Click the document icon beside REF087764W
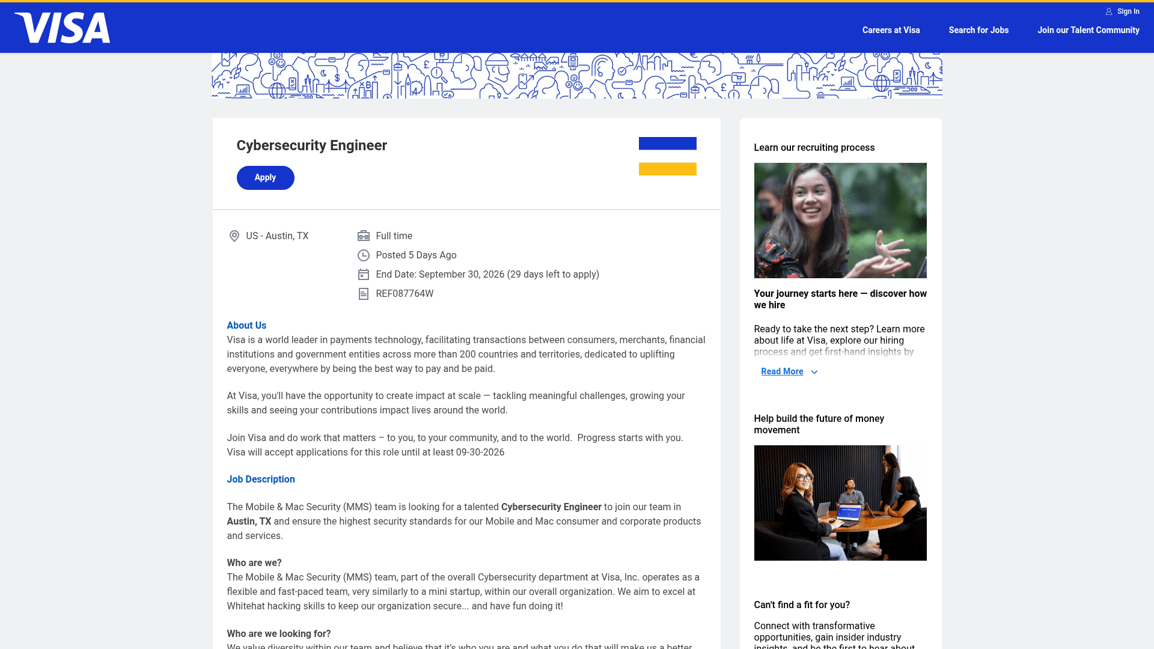 tap(364, 294)
